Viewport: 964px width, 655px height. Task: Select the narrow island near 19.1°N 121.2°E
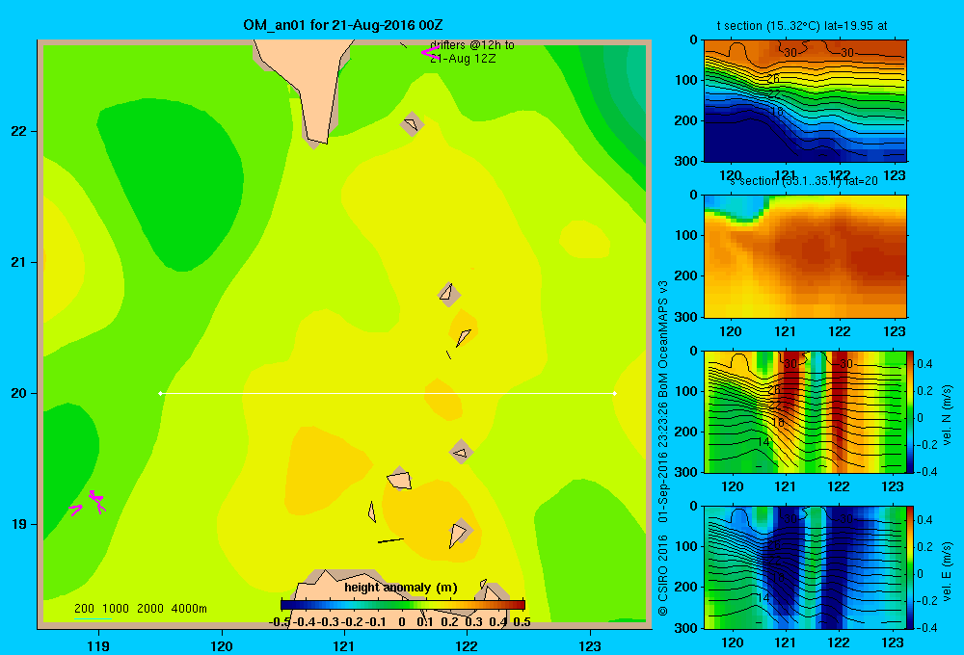372,511
